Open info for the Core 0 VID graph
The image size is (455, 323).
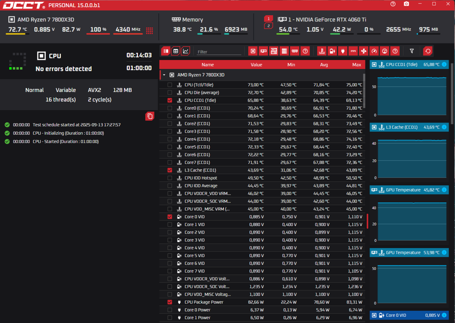tap(444, 315)
